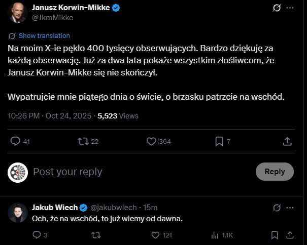This screenshot has height=245, width=307.
Task: Open replies on the main post
Action: [16, 141]
